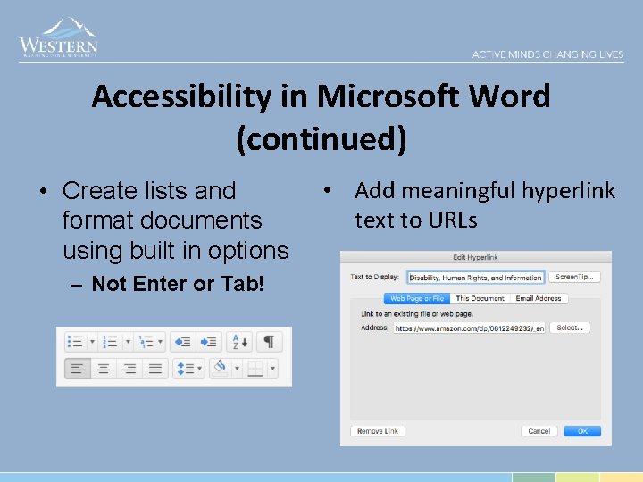Open the multilevel list dropdown arrow
643x482 pixels.
point(161,342)
